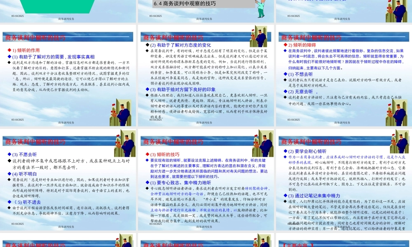Click the title '商务谈判中倾听的技巧' above '2) 倾听的障碍'
This screenshot has width=412, height=247.
tap(311, 38)
